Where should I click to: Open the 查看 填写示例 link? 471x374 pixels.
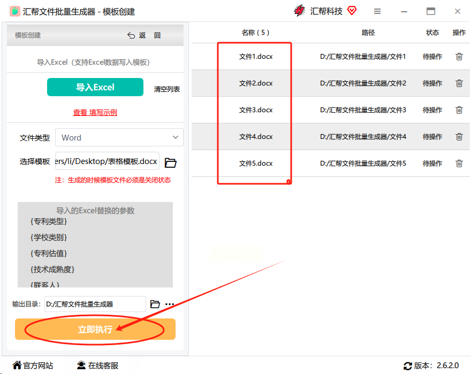point(95,113)
